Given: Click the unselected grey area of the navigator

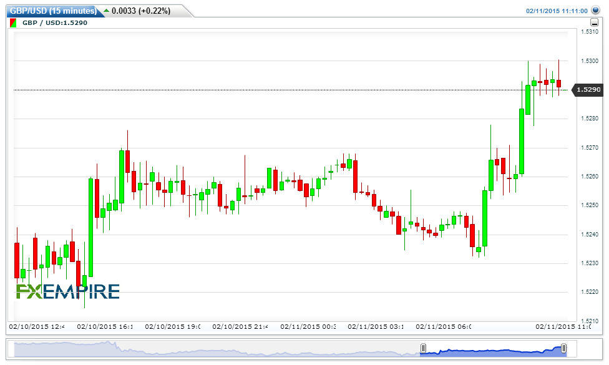Looking at the screenshot, I should click(x=218, y=349).
